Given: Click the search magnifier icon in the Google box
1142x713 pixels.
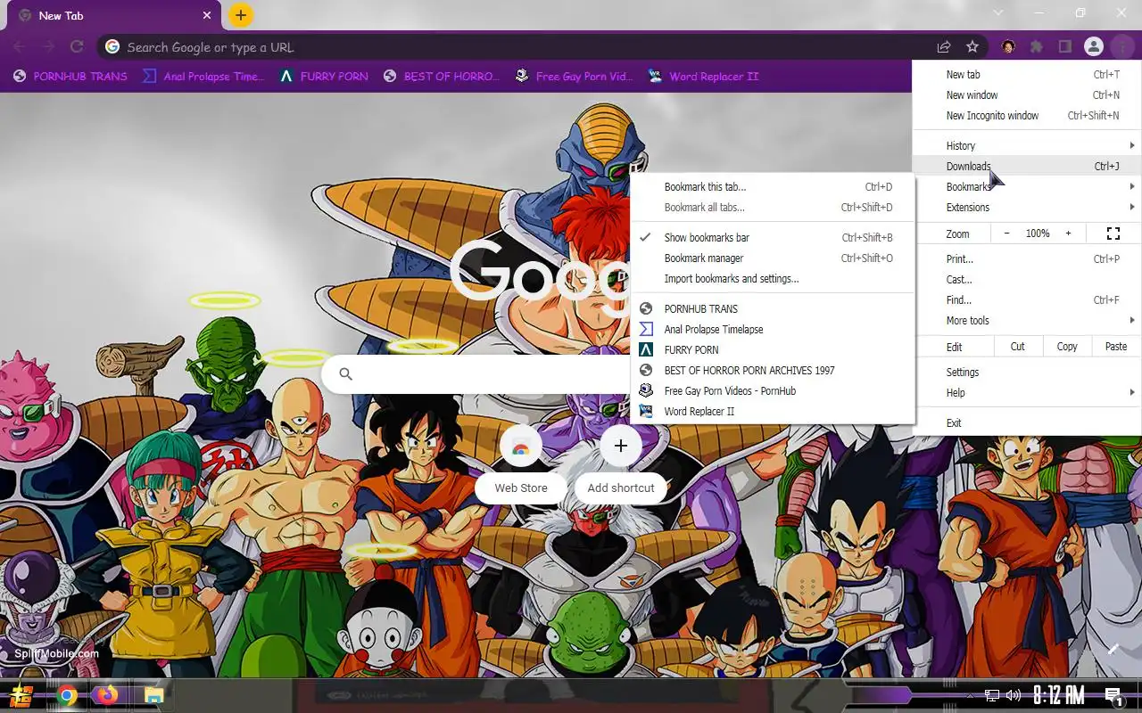Looking at the screenshot, I should point(346,374).
